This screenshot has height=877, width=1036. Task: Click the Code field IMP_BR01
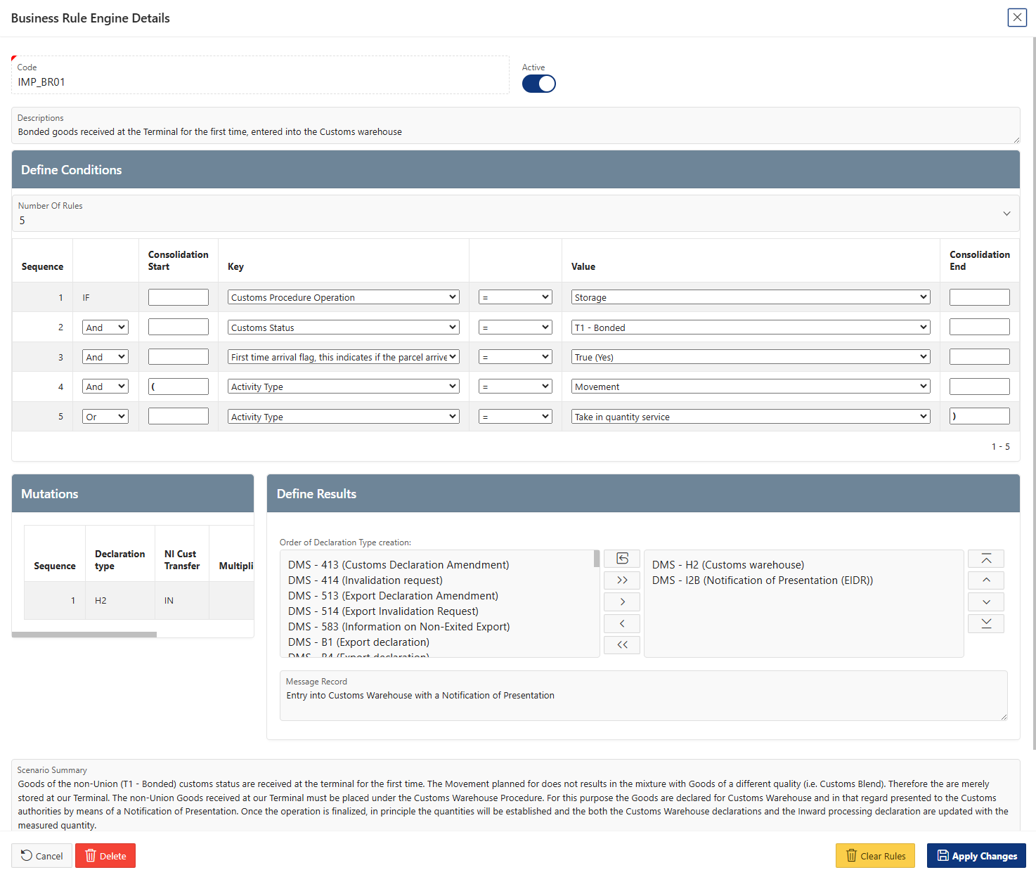[260, 75]
